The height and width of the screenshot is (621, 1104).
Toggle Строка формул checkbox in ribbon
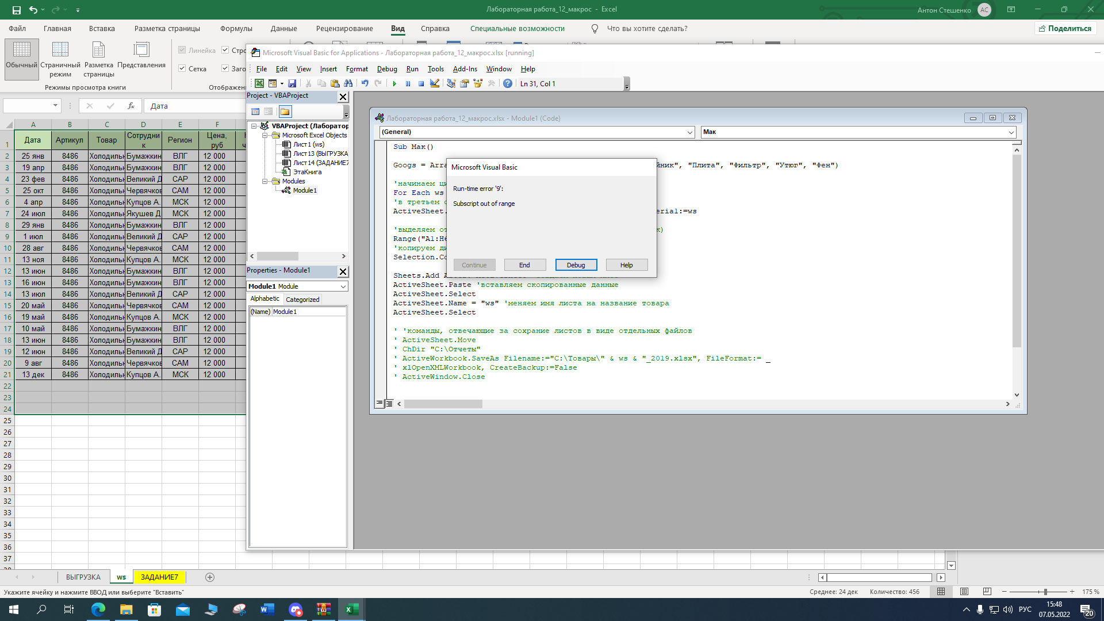click(x=225, y=50)
